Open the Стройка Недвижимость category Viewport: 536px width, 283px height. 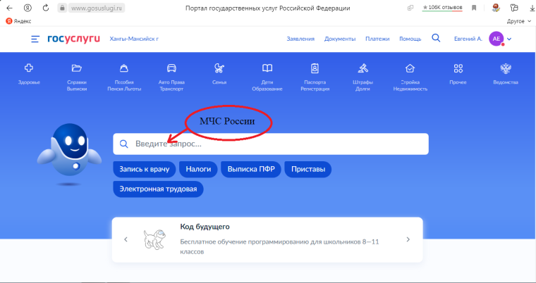tap(410, 77)
